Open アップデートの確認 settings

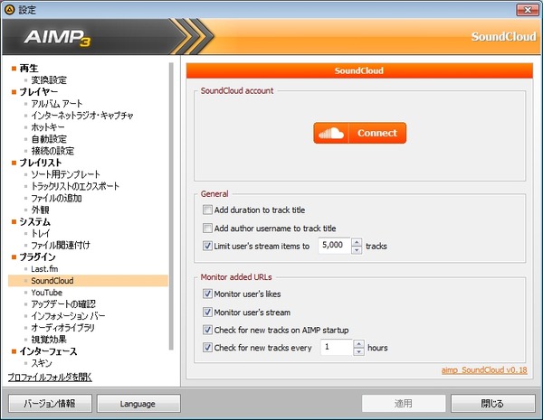coord(63,304)
